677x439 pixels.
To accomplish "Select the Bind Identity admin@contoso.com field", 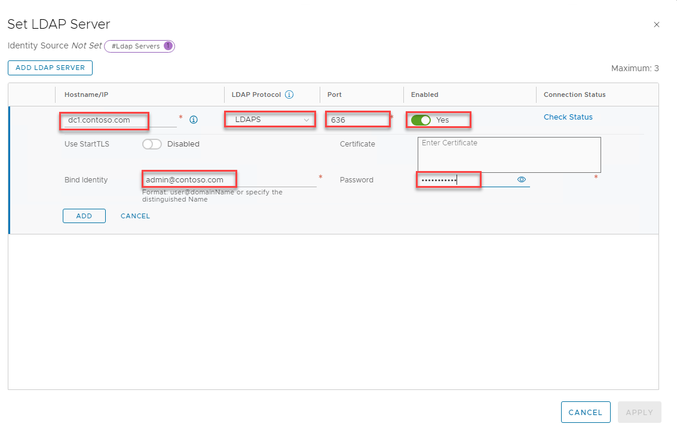I will coord(189,178).
